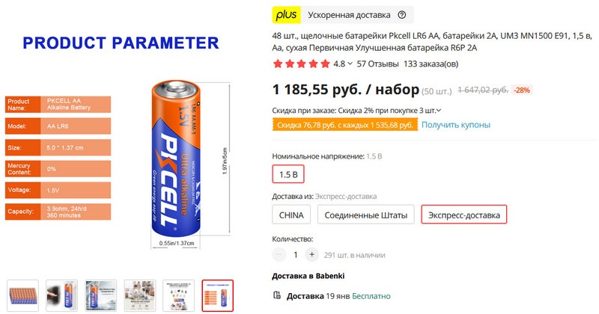Select the product parameter thumbnail
The width and height of the screenshot is (599, 314).
217,296
